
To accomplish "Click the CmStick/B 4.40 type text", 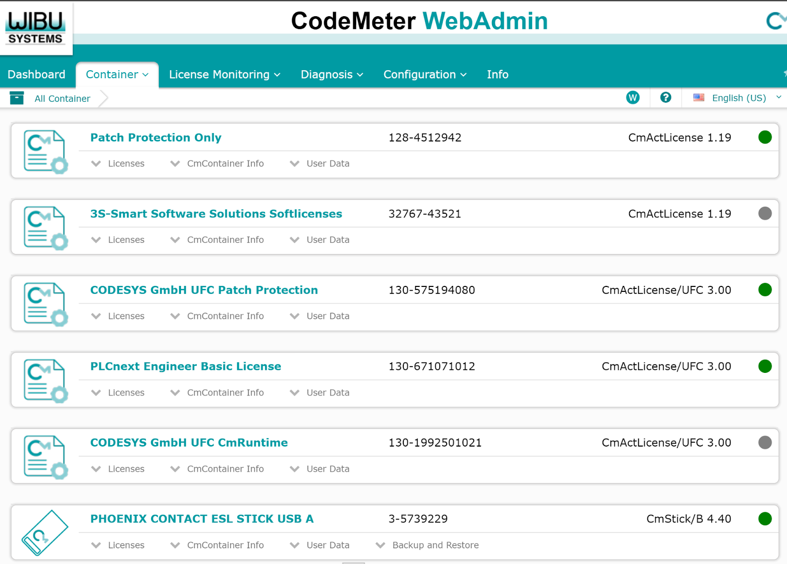I will tap(689, 519).
